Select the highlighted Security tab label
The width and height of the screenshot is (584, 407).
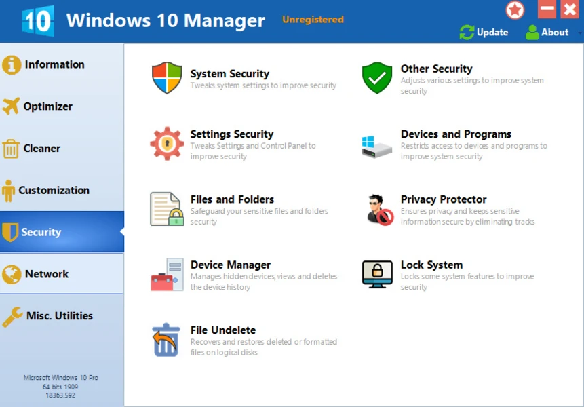click(x=41, y=232)
